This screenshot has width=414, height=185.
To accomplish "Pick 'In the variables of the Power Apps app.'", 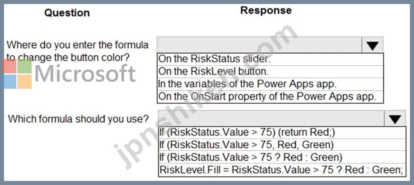I will click(x=270, y=84).
